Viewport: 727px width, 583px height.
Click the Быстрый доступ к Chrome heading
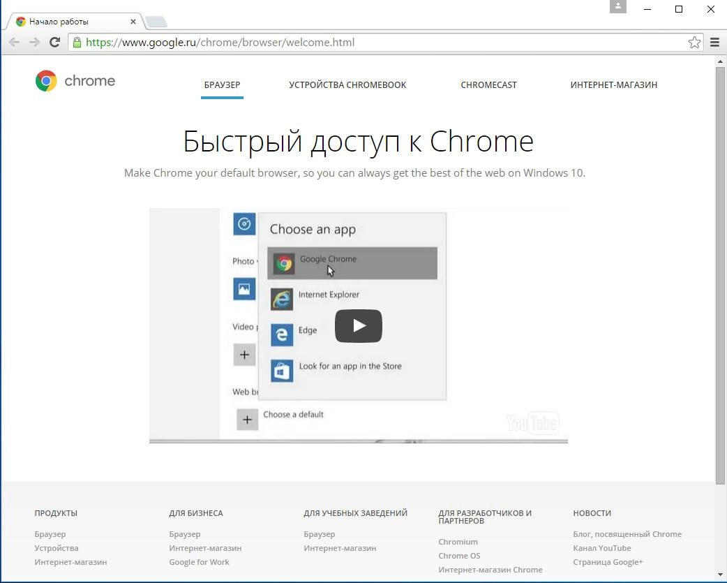358,141
